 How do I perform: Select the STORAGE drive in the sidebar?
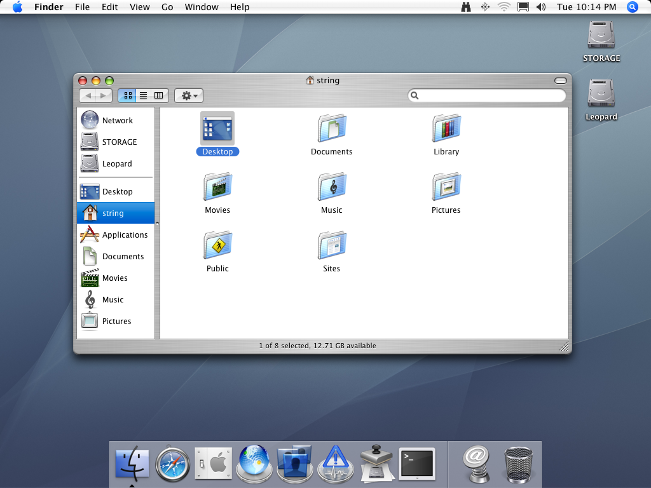[116, 142]
